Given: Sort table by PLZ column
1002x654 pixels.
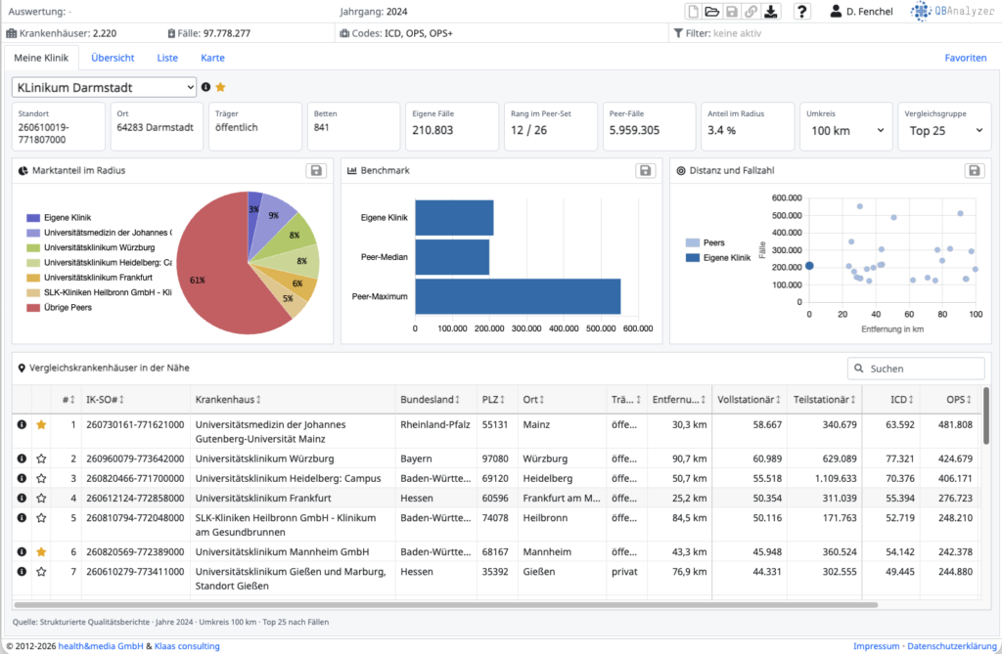Looking at the screenshot, I should click(494, 399).
